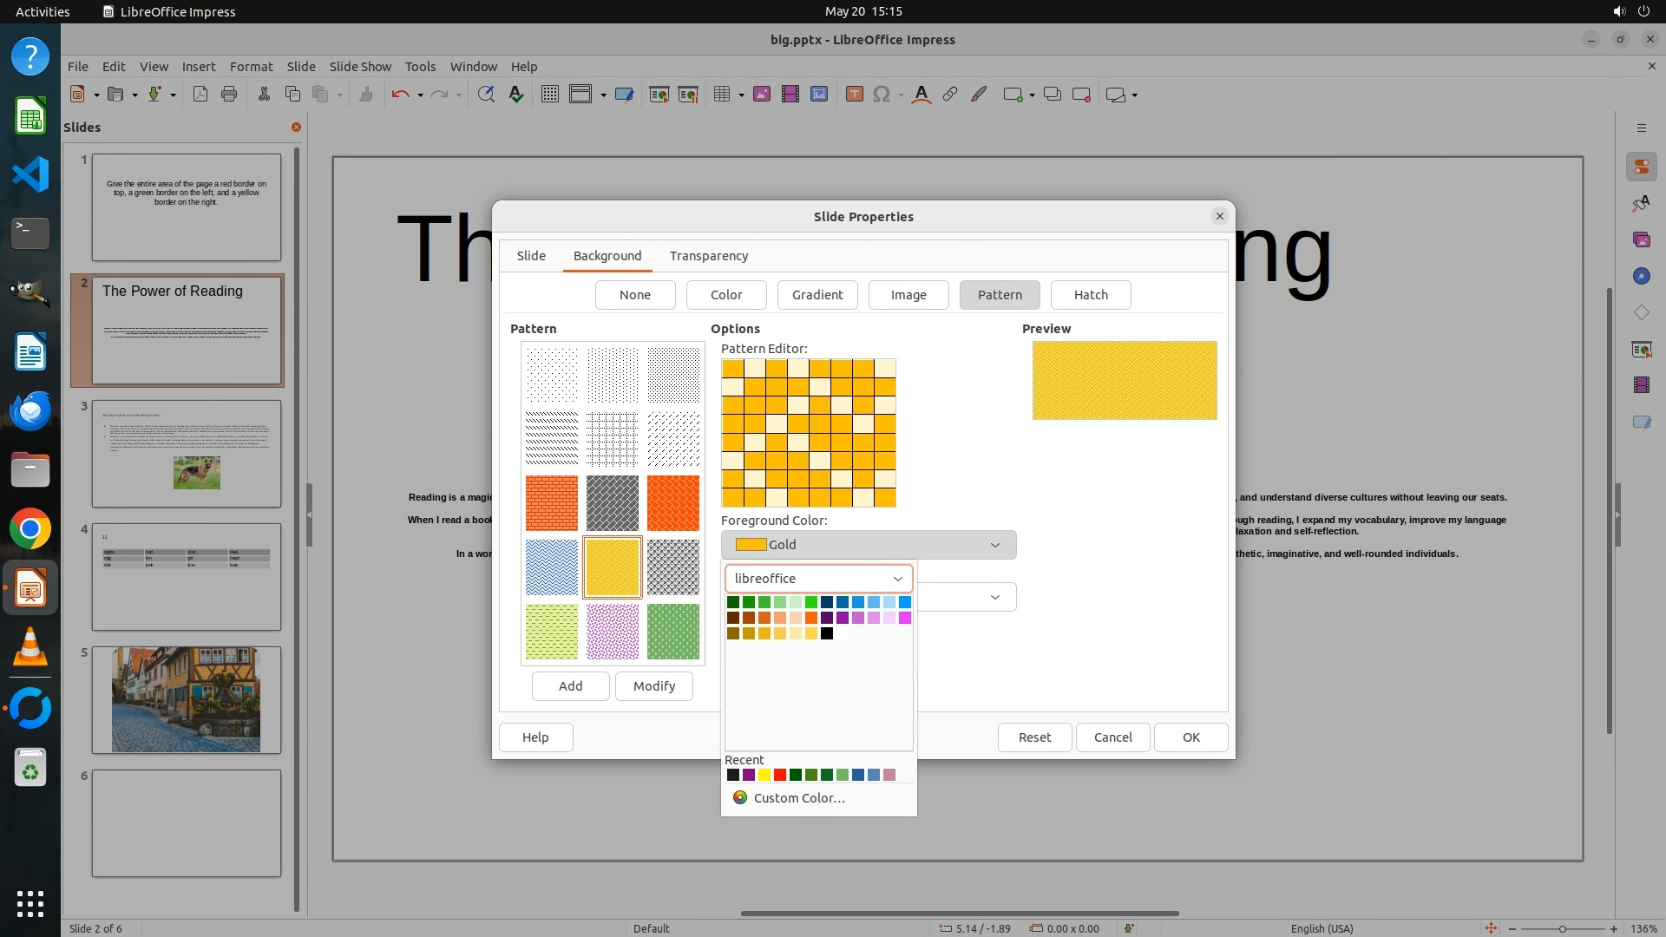Click the Display Grid toolbar icon
1666x937 pixels.
550,95
